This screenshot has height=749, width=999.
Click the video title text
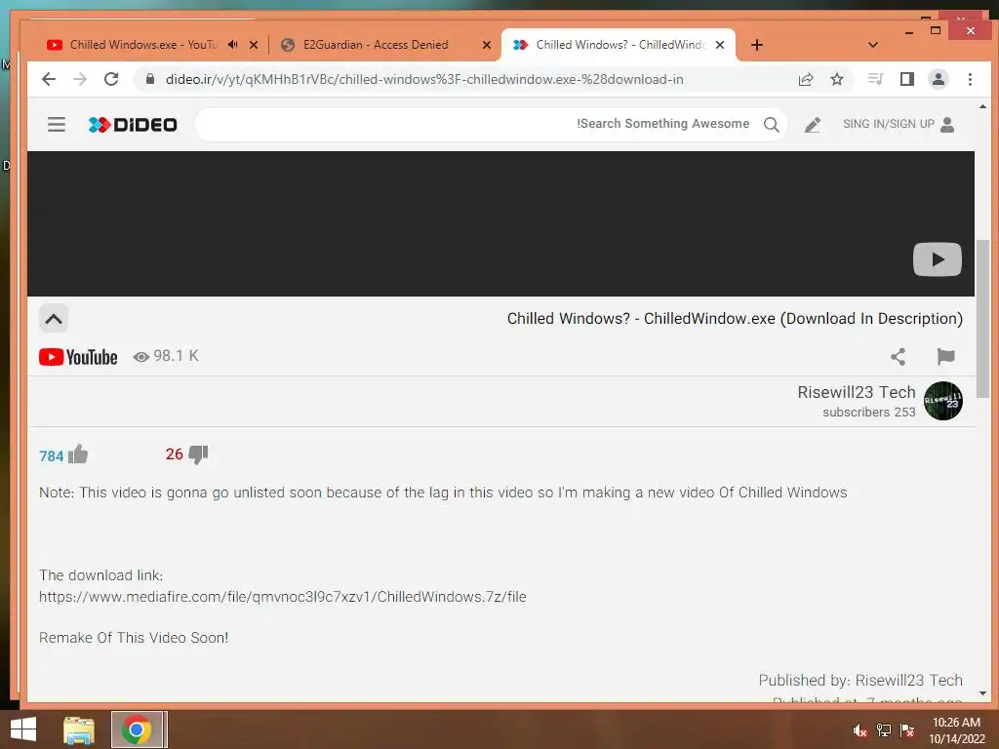coord(735,319)
